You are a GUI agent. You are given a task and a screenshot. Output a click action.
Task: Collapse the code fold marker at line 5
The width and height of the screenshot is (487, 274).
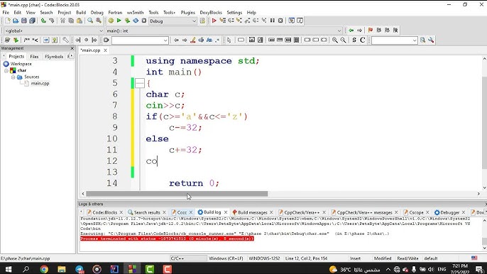coord(140,83)
